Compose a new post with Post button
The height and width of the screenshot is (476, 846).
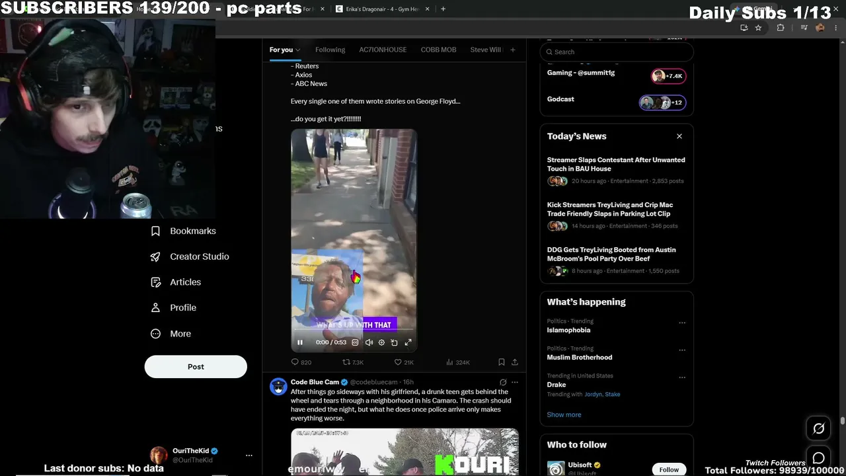[x=196, y=367]
